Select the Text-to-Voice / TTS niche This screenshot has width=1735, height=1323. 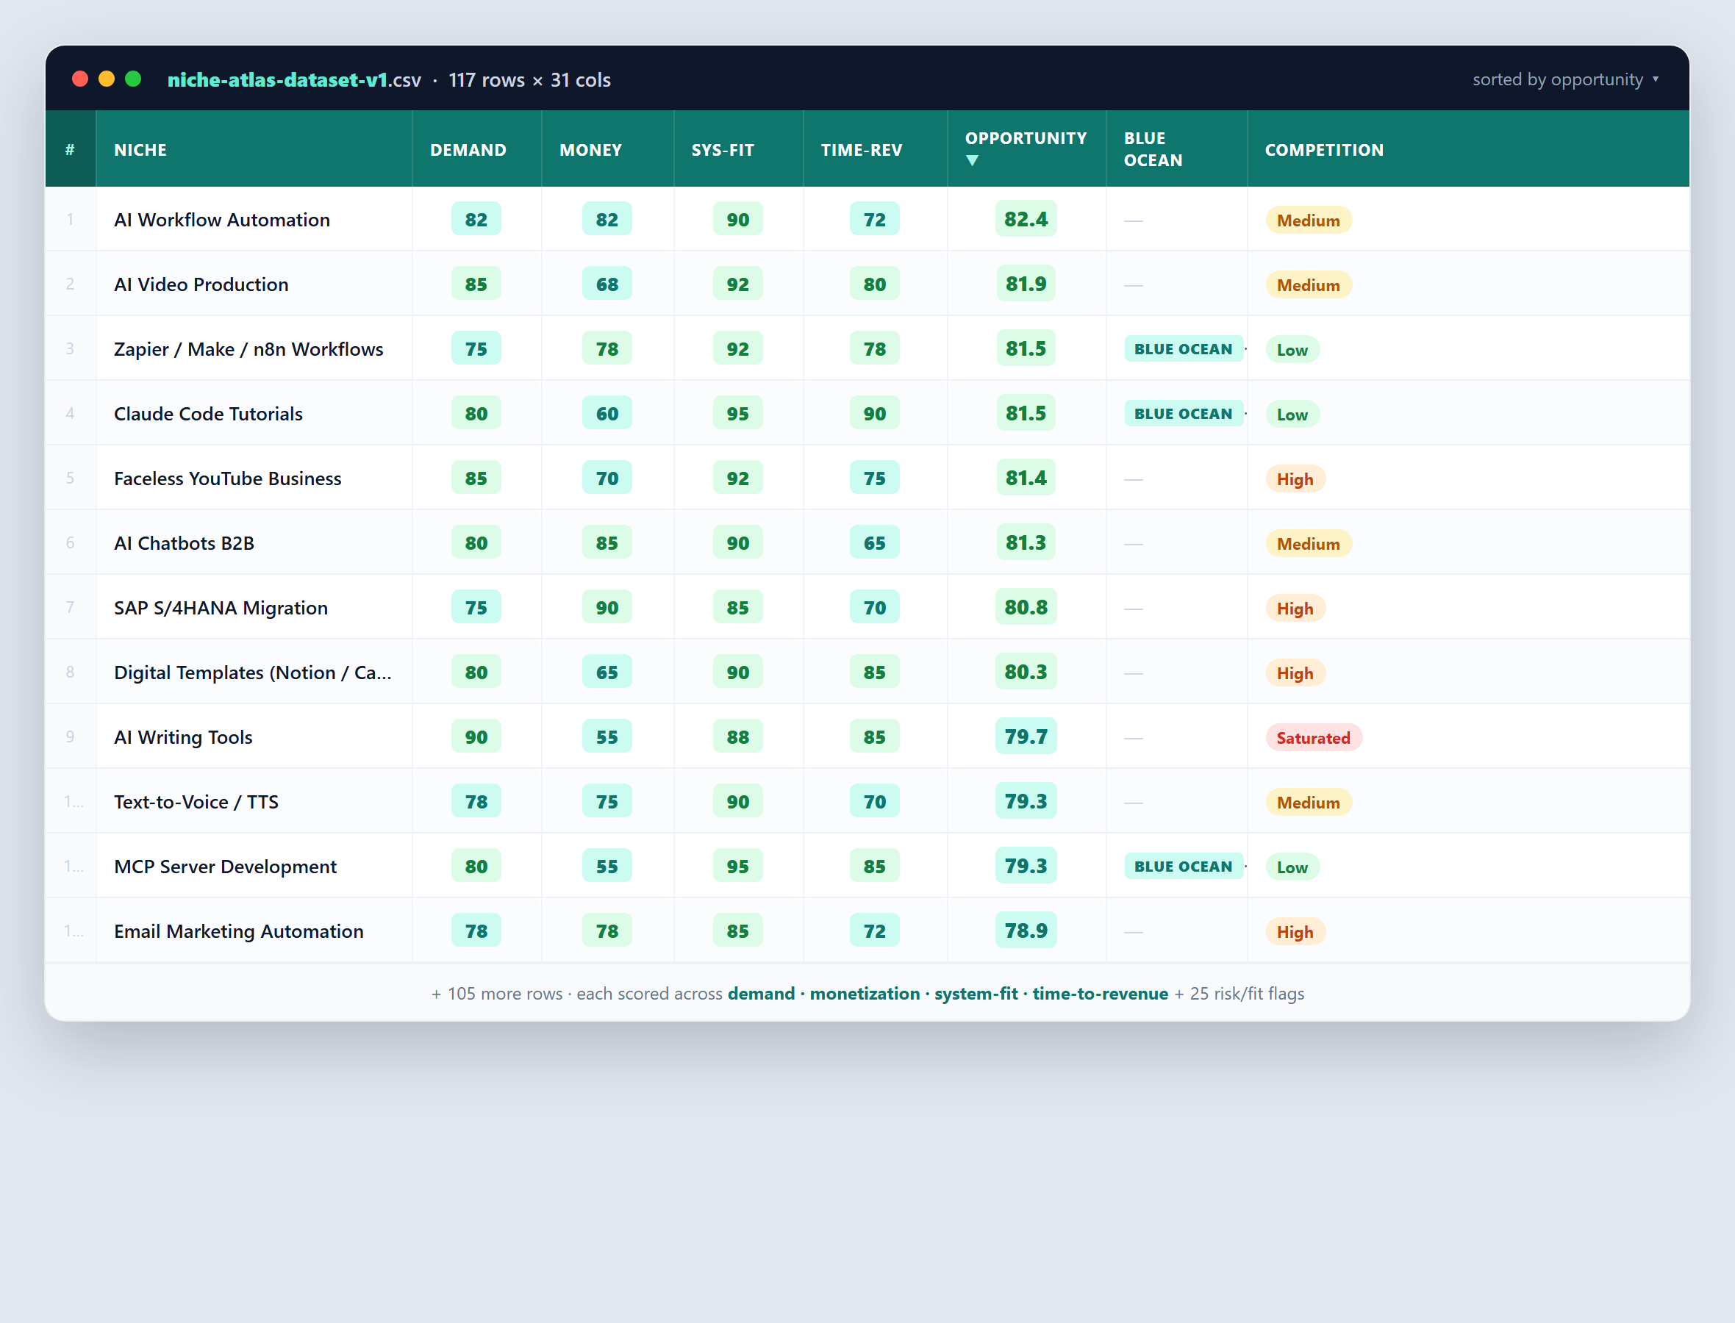click(196, 802)
